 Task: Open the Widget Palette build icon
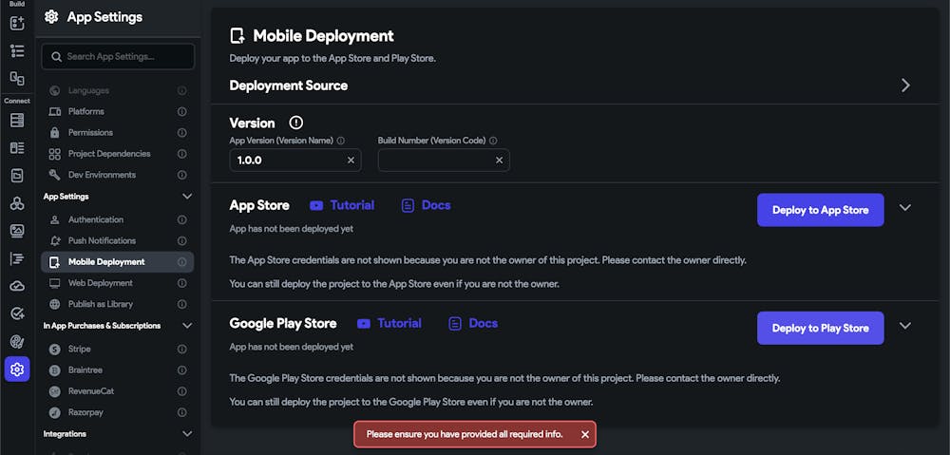click(17, 23)
